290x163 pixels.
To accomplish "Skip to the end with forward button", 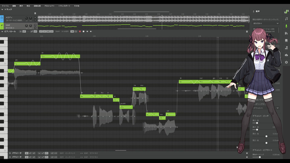I will pos(91,31).
